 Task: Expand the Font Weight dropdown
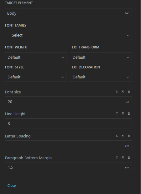point(36,57)
